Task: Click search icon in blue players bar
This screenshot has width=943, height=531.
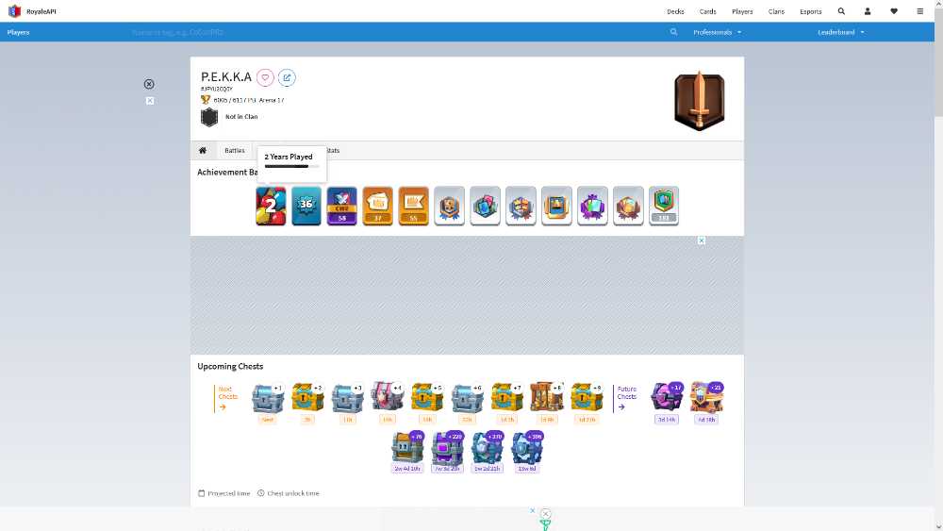Action: (x=673, y=32)
